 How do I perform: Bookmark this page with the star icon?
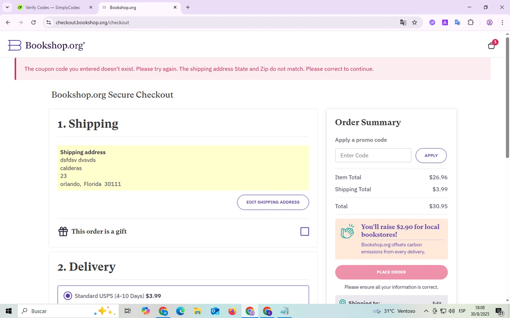click(x=414, y=22)
